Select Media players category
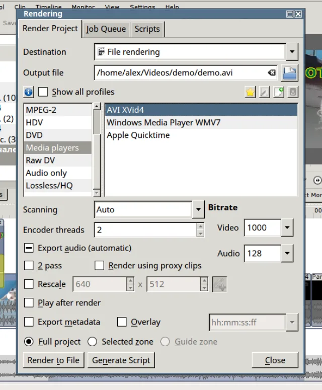This screenshot has width=322, height=390. (58, 148)
